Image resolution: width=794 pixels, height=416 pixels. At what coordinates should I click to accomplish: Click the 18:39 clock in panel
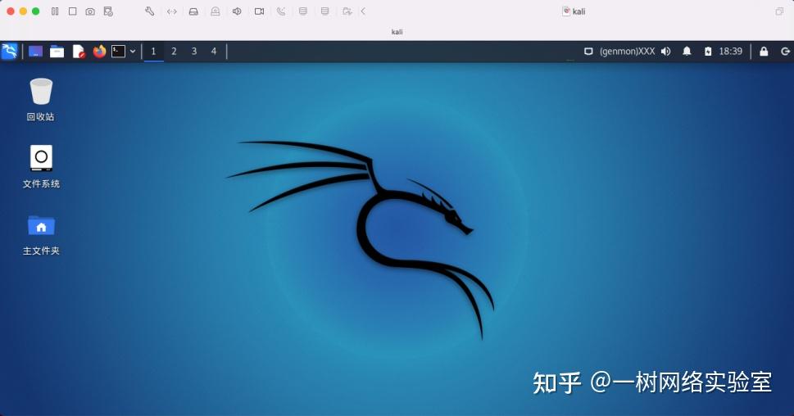pyautogui.click(x=731, y=51)
